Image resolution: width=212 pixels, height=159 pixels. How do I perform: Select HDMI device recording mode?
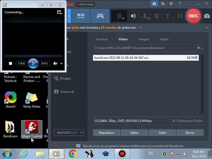81,16
